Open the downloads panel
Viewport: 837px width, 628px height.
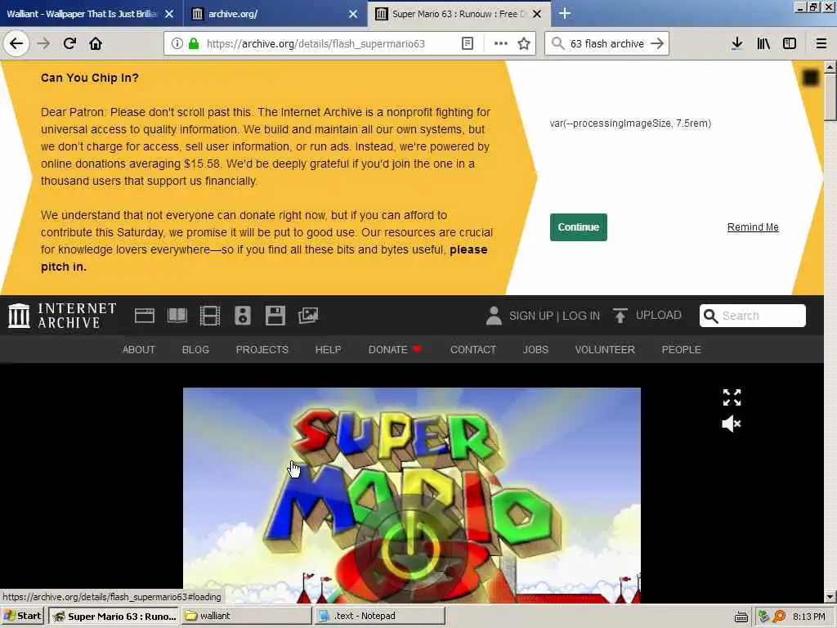point(736,44)
